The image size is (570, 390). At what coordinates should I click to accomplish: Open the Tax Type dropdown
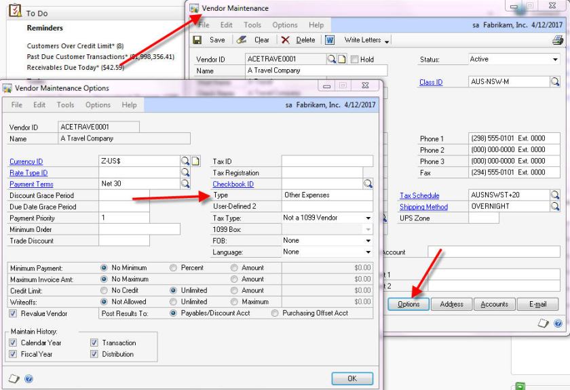coord(368,218)
